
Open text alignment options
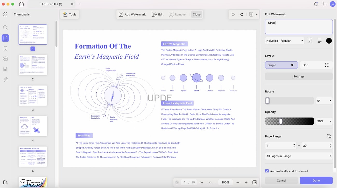point(319,41)
